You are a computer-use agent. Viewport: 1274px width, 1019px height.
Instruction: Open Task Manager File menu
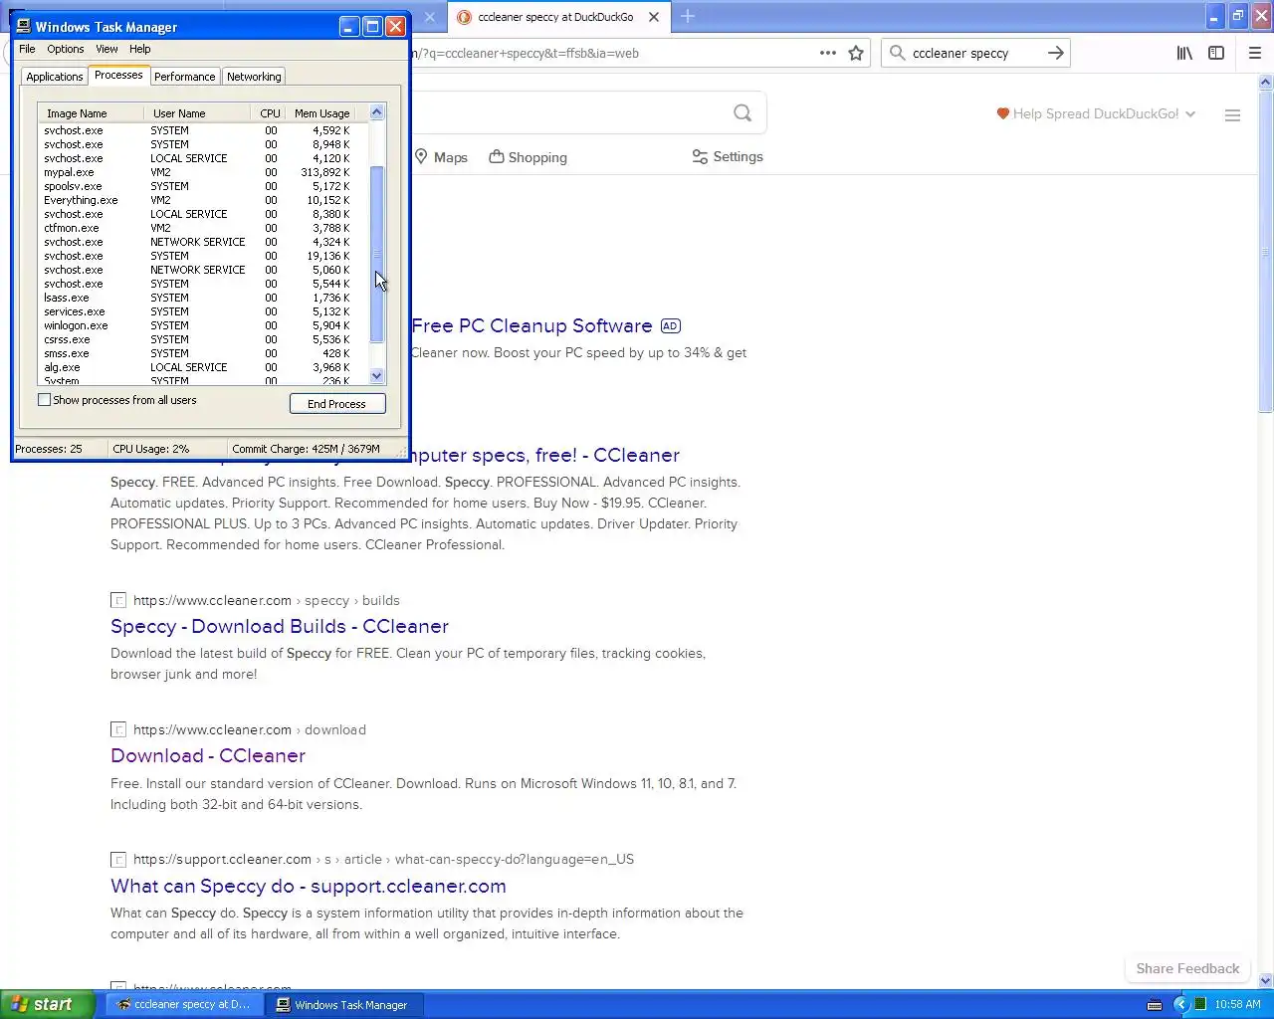point(27,49)
